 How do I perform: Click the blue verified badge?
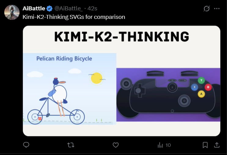click(49, 8)
